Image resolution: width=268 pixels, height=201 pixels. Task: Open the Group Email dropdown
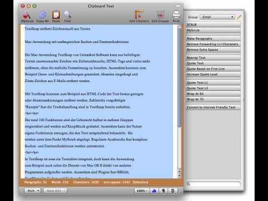[217, 17]
